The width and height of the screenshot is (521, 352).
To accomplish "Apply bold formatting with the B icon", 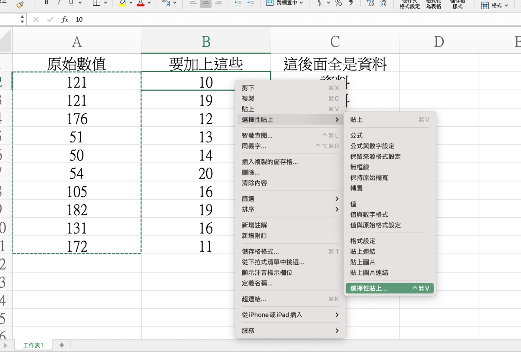I will 46,3.
